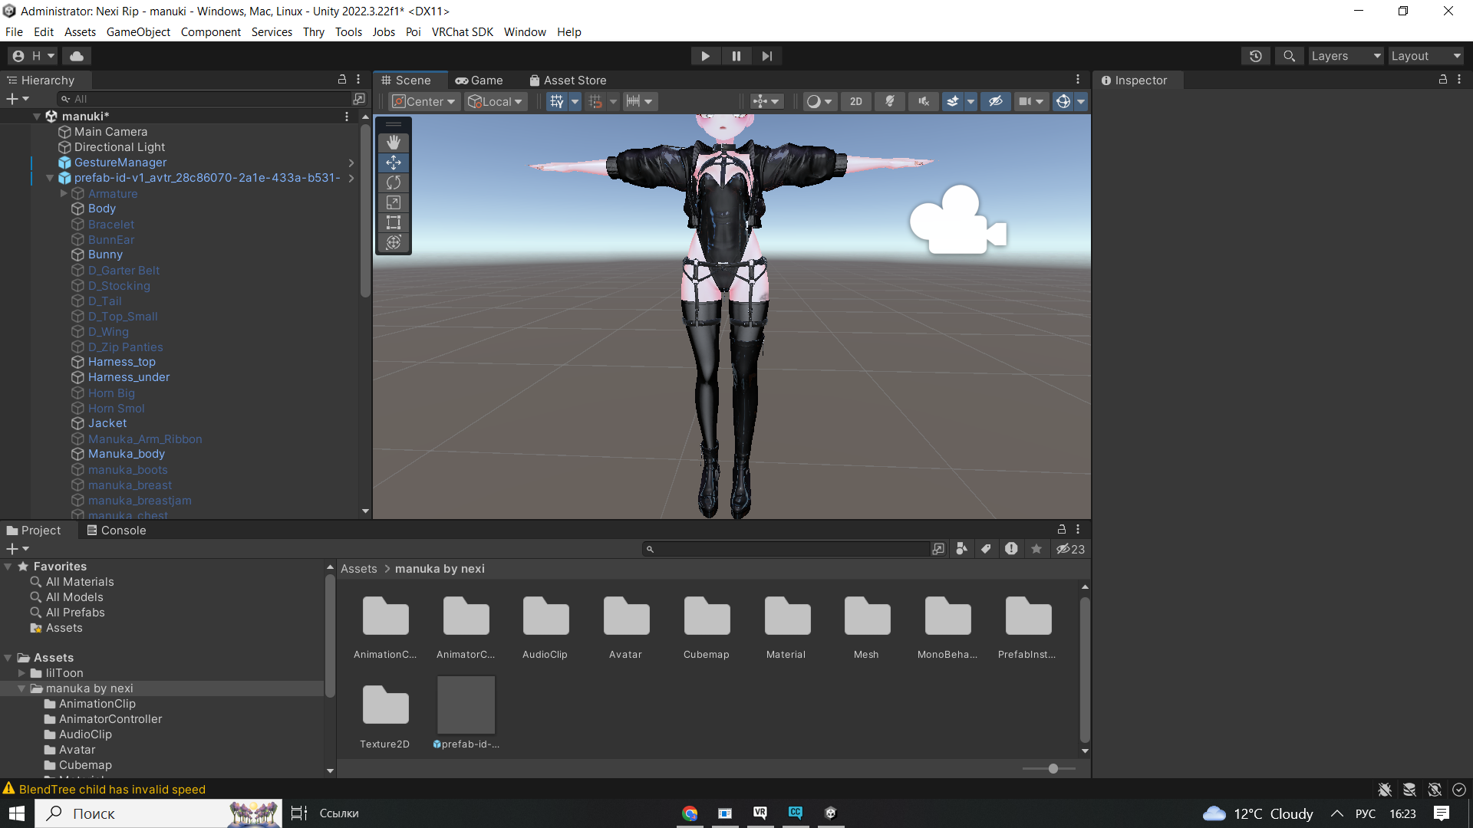Collapse the manuki scene root

[36, 117]
